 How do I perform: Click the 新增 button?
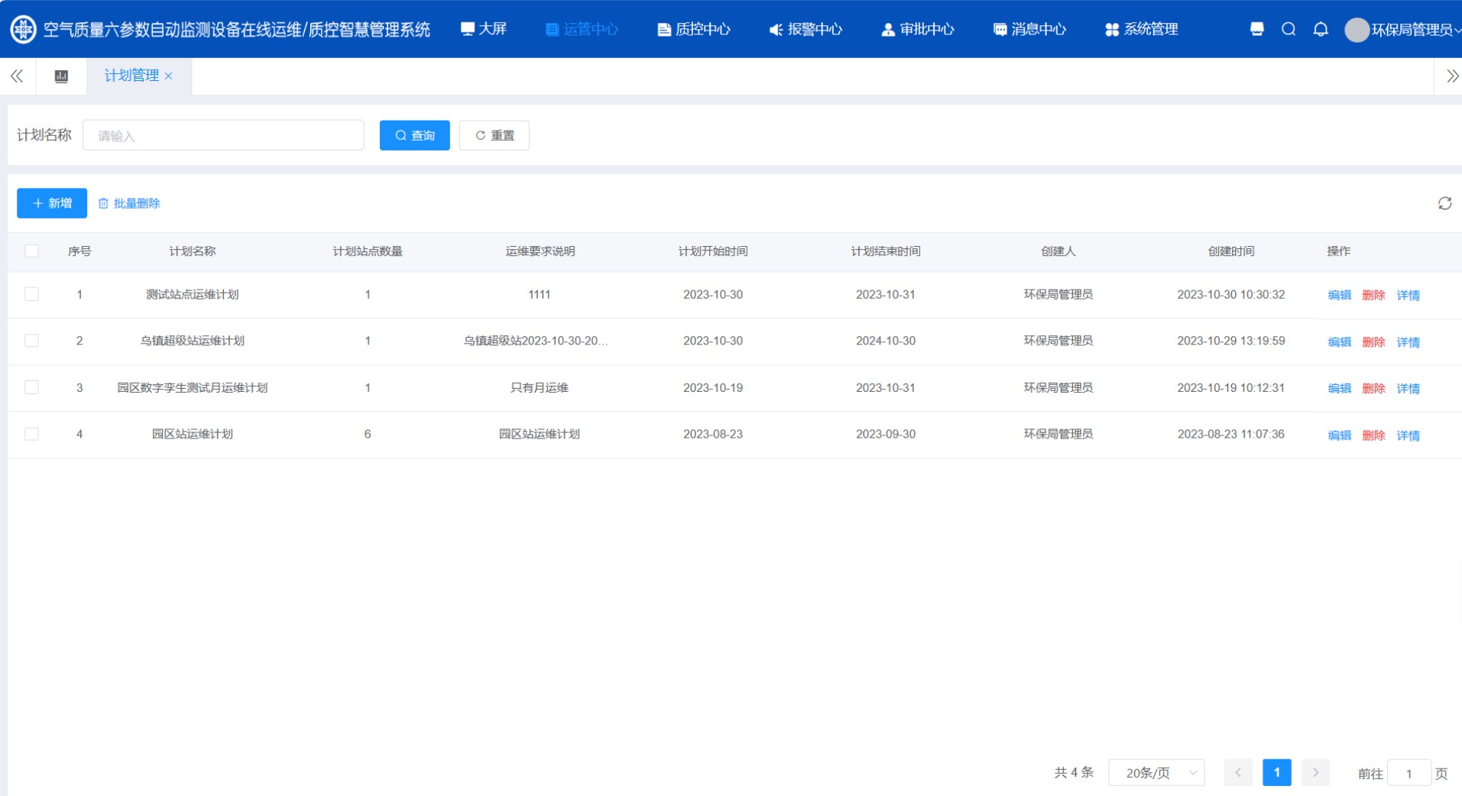[52, 203]
